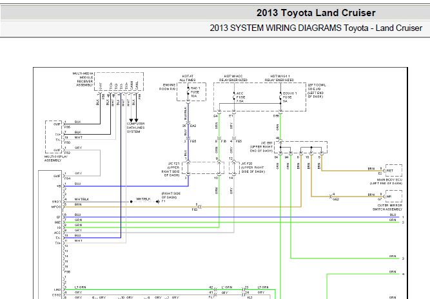Click the '+B' pin label
Screen dimensions: 430x299
[59, 186]
